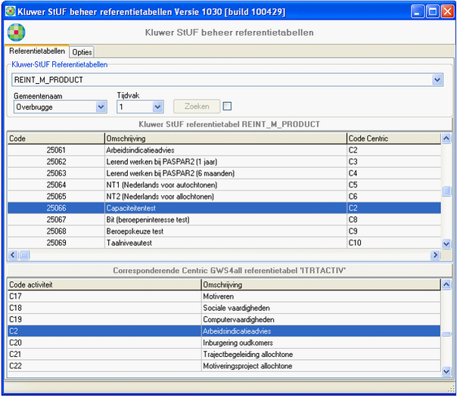Click the Omschrijving header in the upper table
The image size is (457, 397).
coord(225,138)
